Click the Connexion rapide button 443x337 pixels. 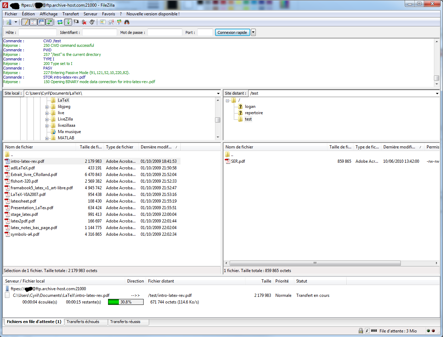point(232,32)
